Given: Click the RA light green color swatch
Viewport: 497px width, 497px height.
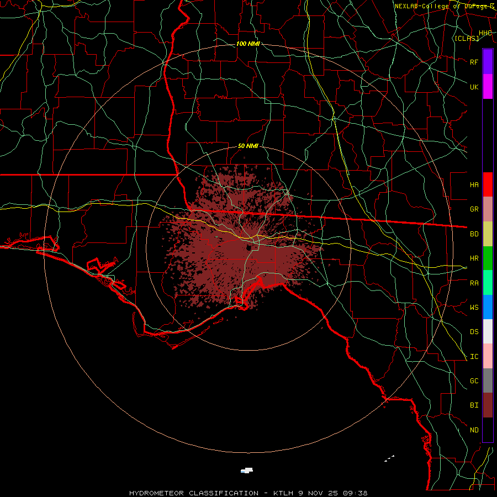Looking at the screenshot, I should coord(488,283).
